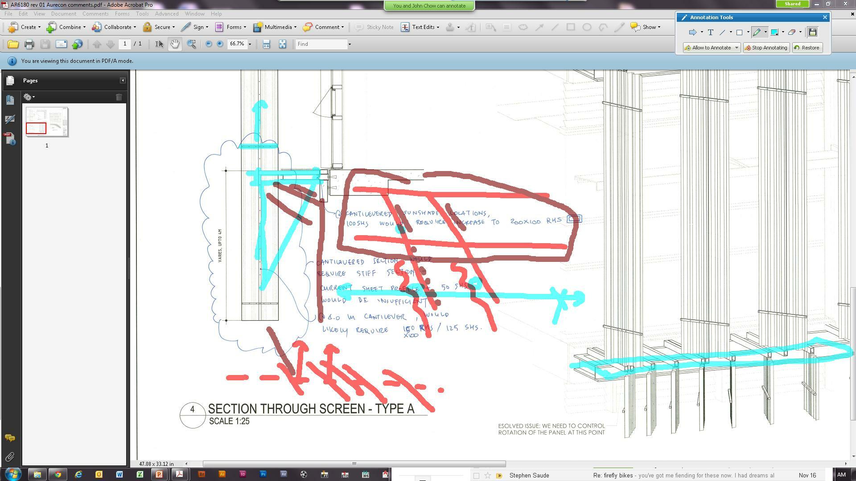
Task: Close the Annotation Tools panel
Action: [x=825, y=17]
